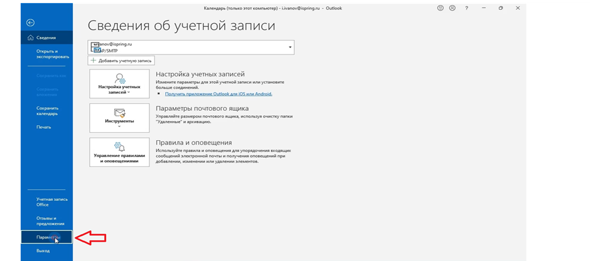Click Выход to quit Outlook

tap(43, 250)
